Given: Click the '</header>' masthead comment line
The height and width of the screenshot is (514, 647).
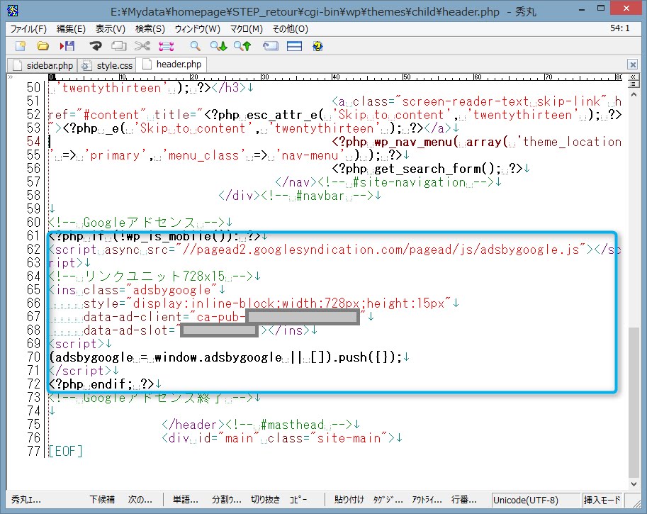Looking at the screenshot, I should [x=257, y=425].
